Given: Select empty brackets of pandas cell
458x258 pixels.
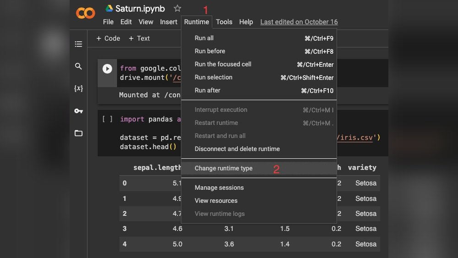Looking at the screenshot, I should pos(107,119).
